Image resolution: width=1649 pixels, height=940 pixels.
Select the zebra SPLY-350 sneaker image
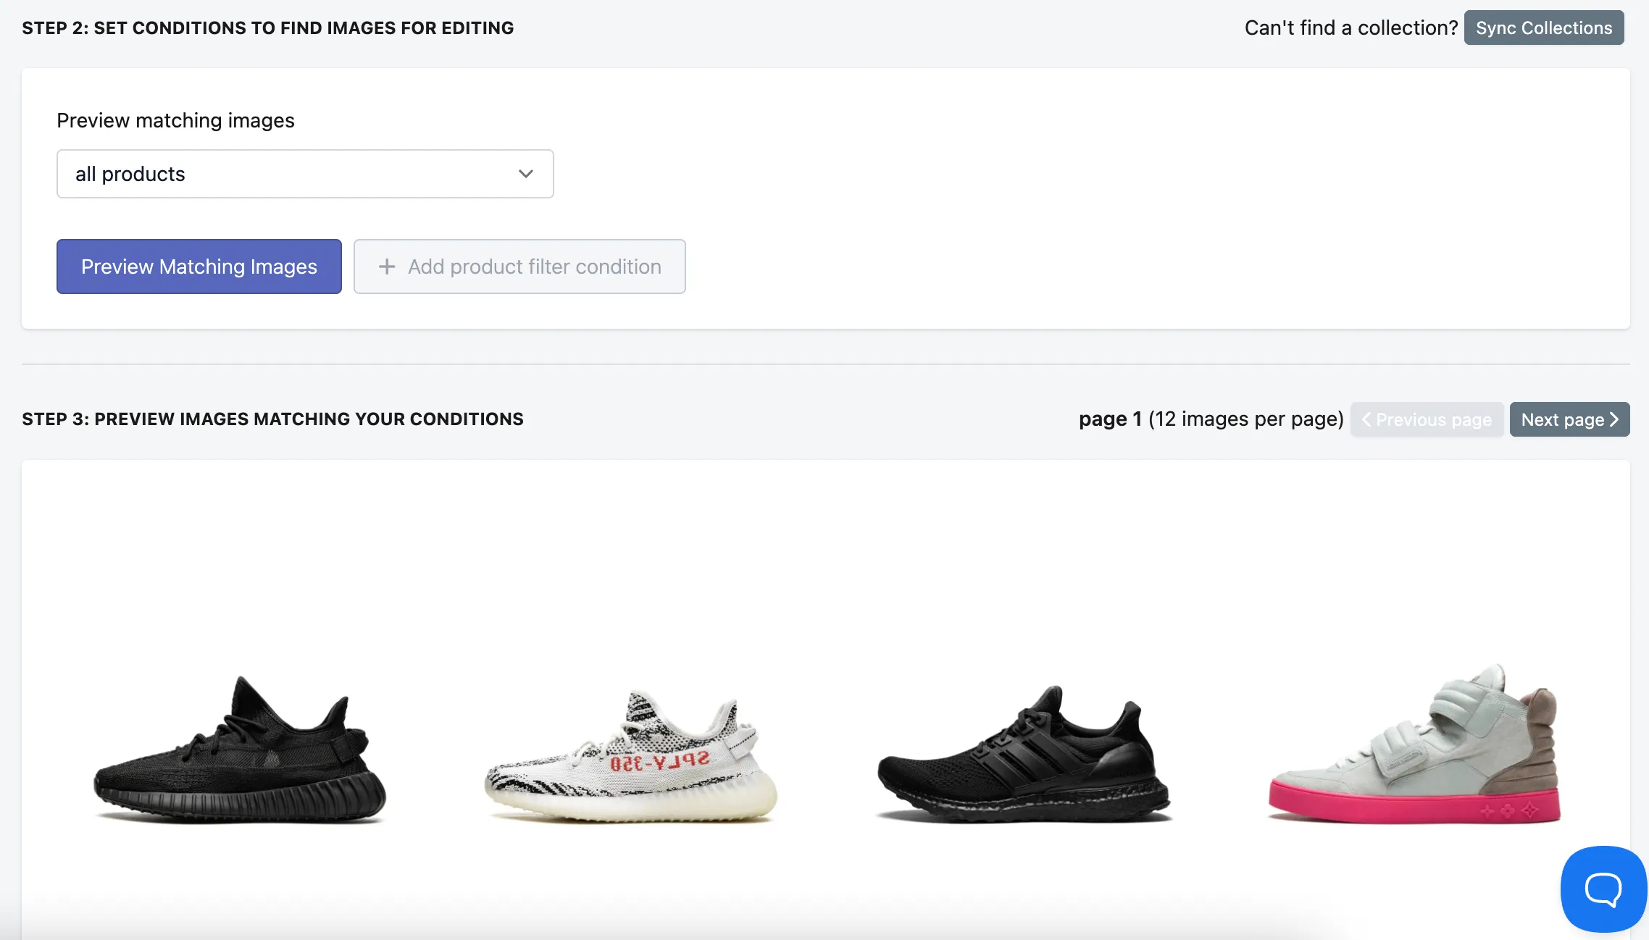pyautogui.click(x=630, y=757)
